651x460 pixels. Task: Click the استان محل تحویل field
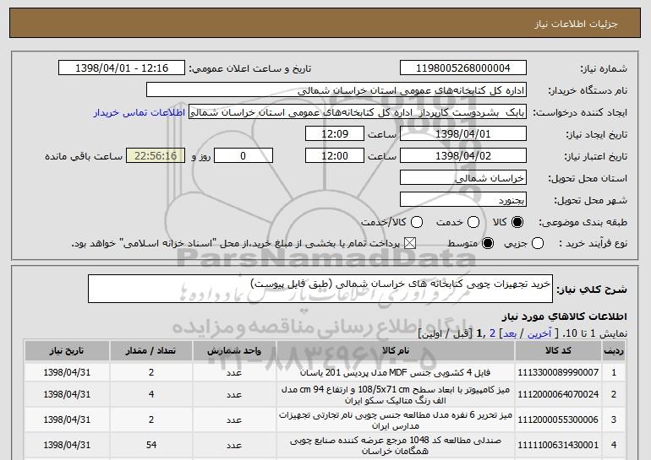(462, 178)
